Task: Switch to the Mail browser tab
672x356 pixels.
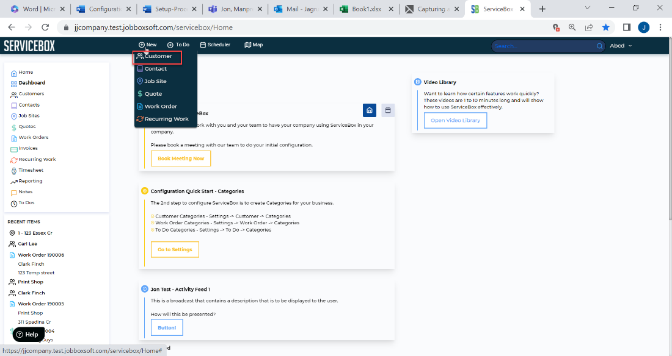Action: pyautogui.click(x=301, y=9)
